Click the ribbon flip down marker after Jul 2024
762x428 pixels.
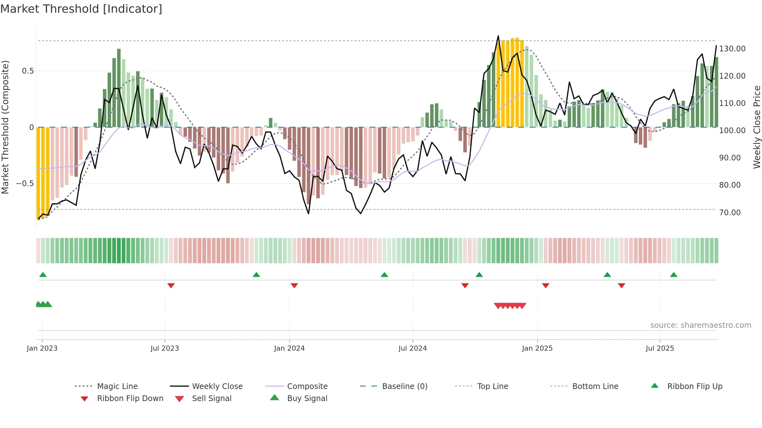(x=465, y=286)
